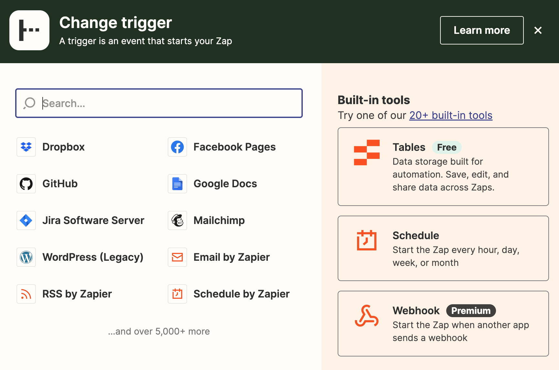
Task: Click the Tables built-in tool icon
Action: pos(367,152)
